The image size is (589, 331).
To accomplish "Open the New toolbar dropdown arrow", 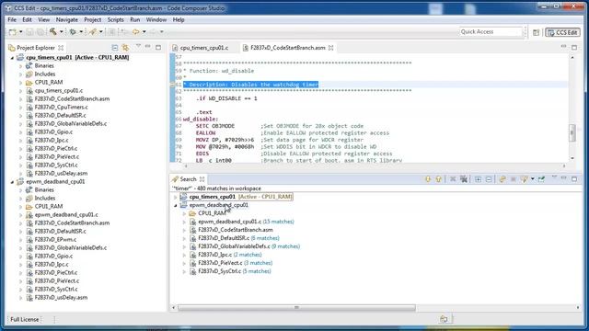I will (x=20, y=32).
